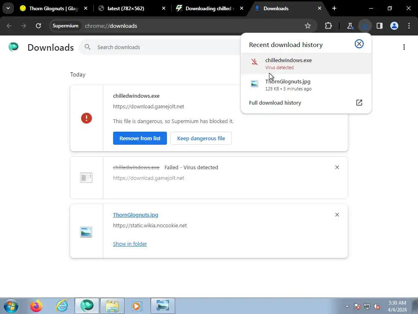Viewport: 418px width, 314px height.
Task: Open the Windows Start menu
Action: click(x=11, y=306)
